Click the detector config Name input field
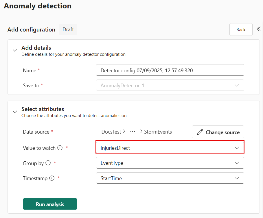The image size is (263, 218). pyautogui.click(x=170, y=70)
